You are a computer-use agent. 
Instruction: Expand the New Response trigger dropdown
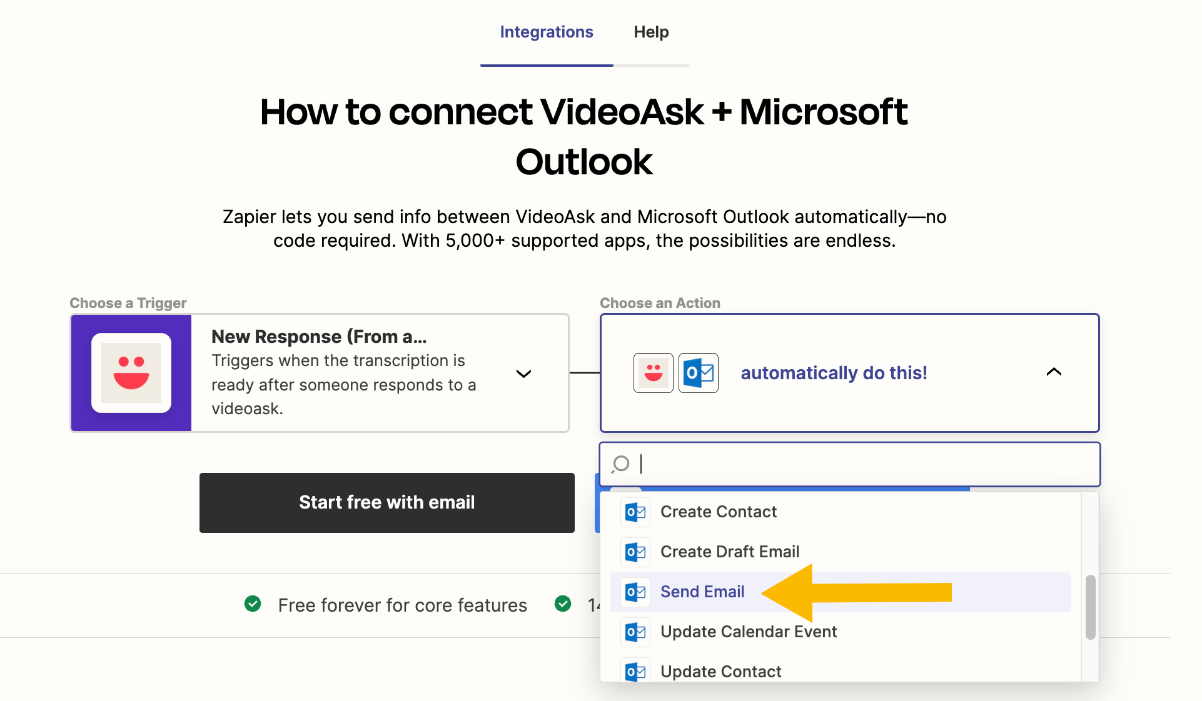(525, 372)
